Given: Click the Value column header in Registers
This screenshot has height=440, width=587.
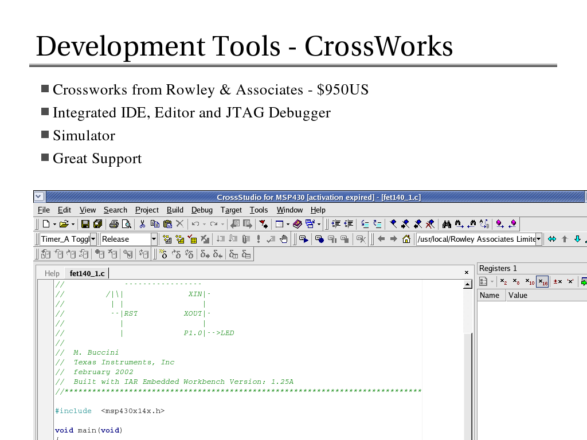Looking at the screenshot, I should (546, 295).
